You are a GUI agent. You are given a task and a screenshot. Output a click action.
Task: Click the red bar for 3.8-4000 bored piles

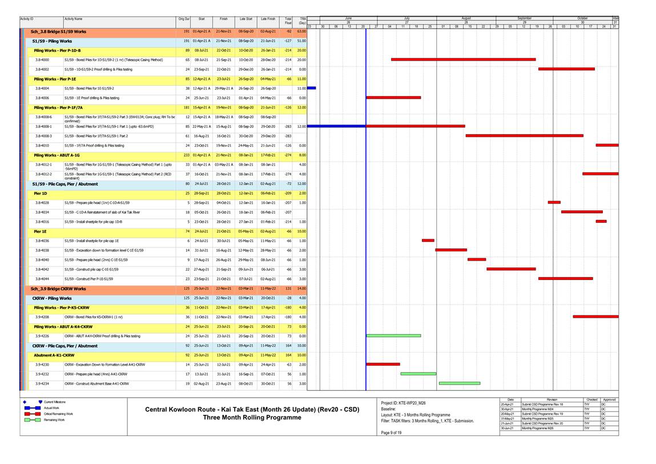click(463, 59)
